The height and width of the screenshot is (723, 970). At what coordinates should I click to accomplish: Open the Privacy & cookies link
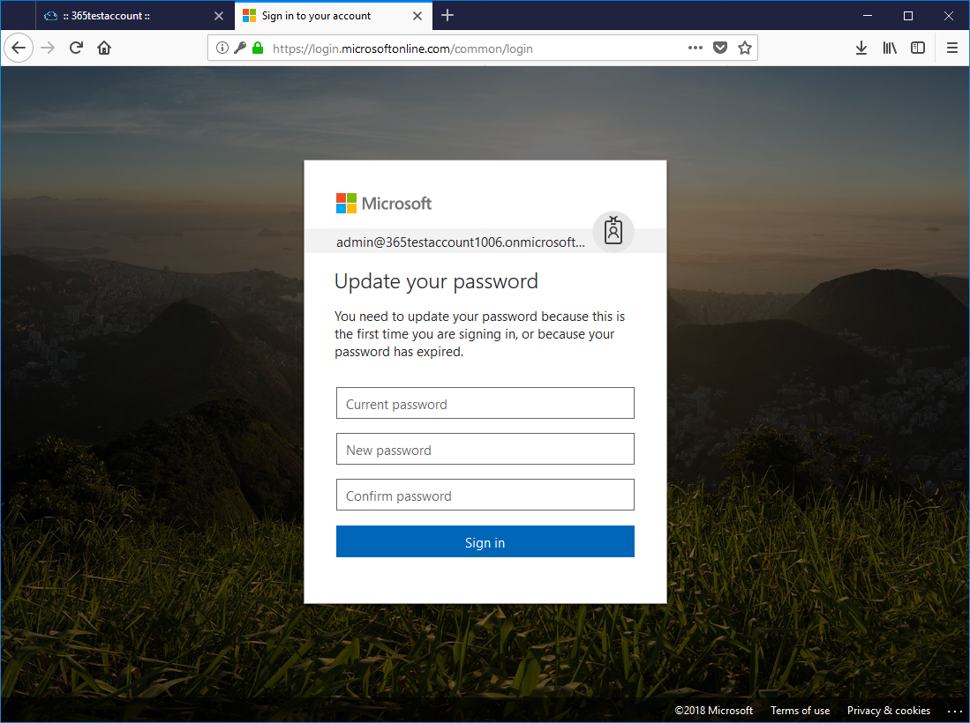[888, 711]
